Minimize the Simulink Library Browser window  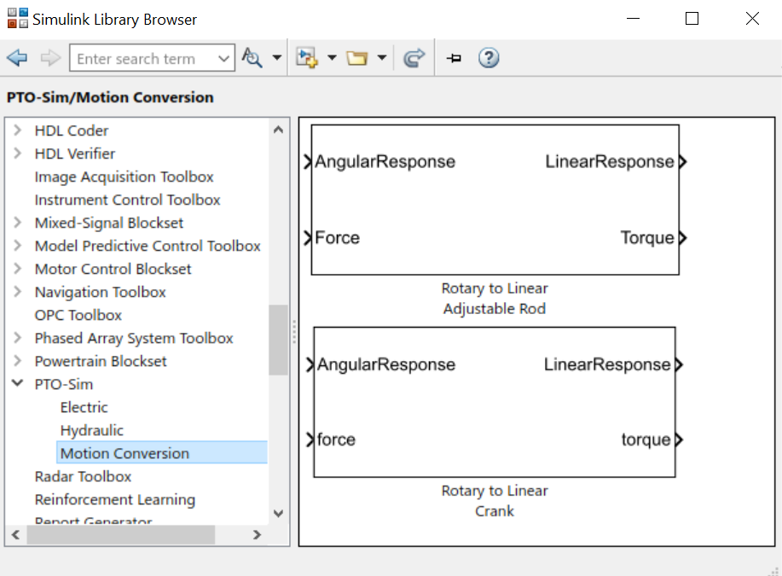coord(633,19)
